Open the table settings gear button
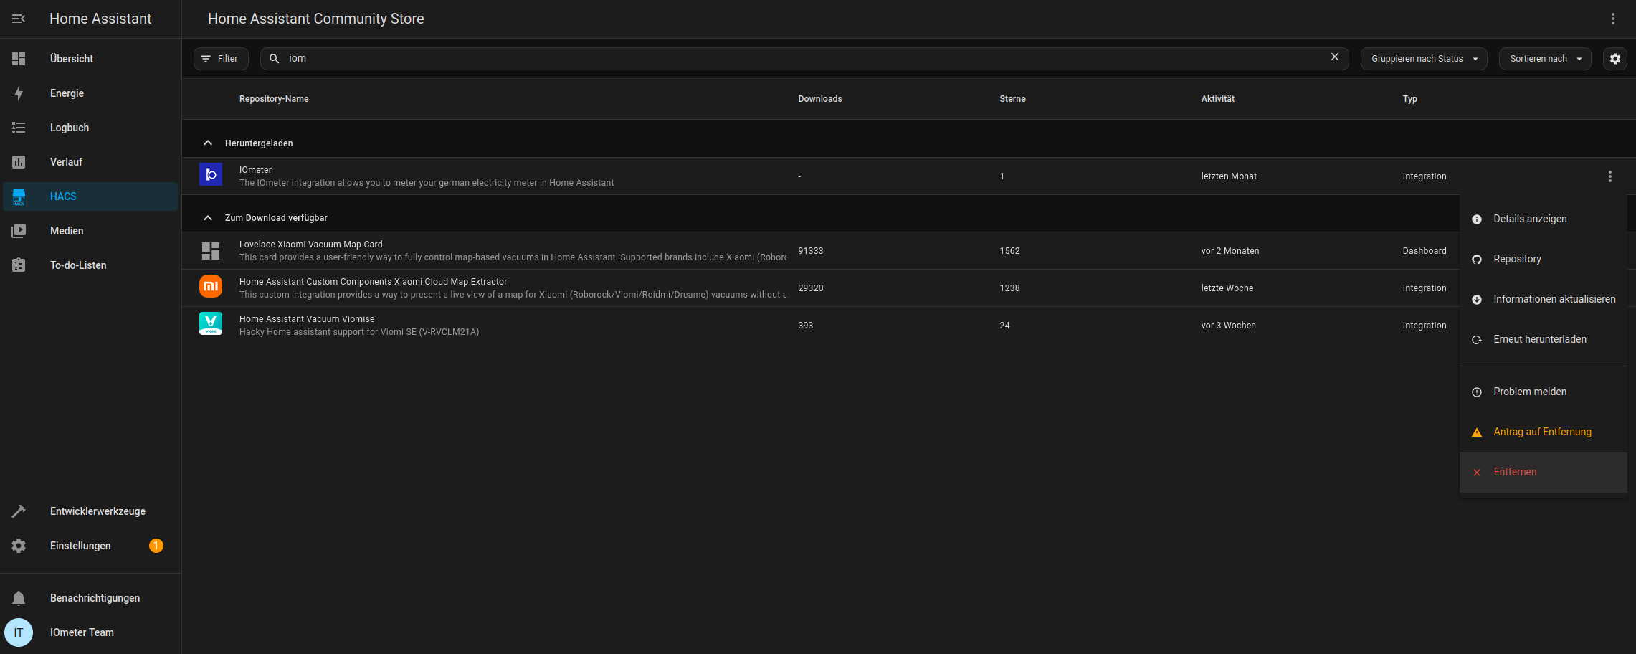The height and width of the screenshot is (654, 1636). [x=1615, y=59]
